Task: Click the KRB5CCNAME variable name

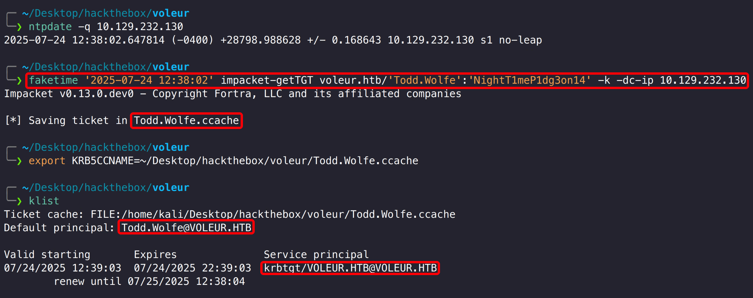Action: tap(103, 161)
